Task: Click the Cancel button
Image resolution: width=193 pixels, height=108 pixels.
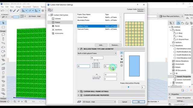Action: (x=125, y=102)
